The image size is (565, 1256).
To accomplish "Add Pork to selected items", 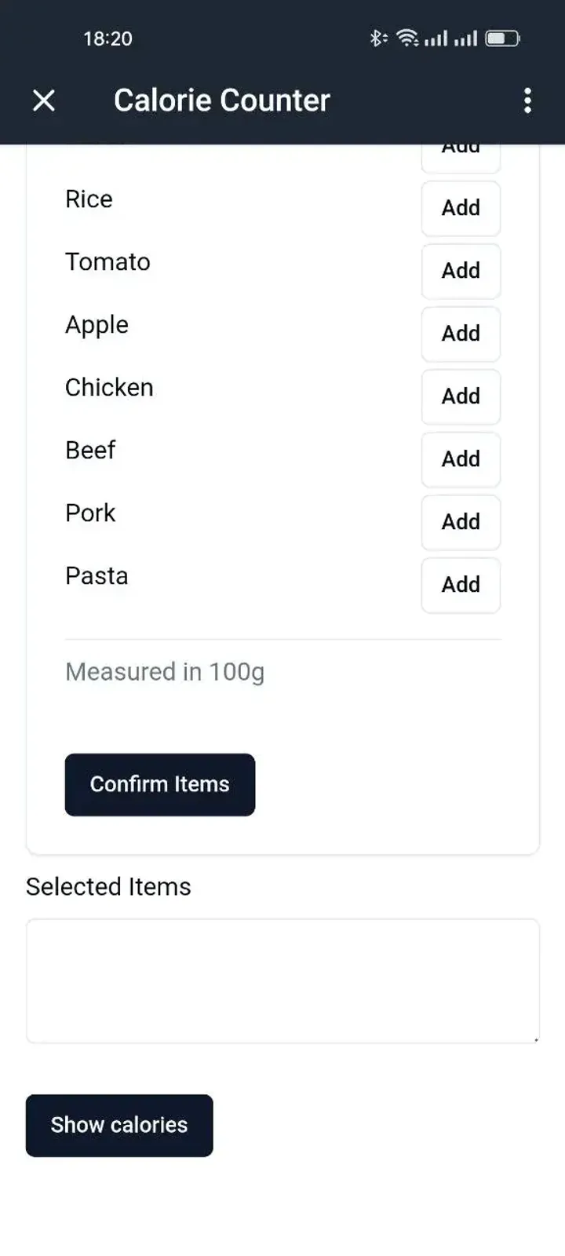I will coord(461,522).
